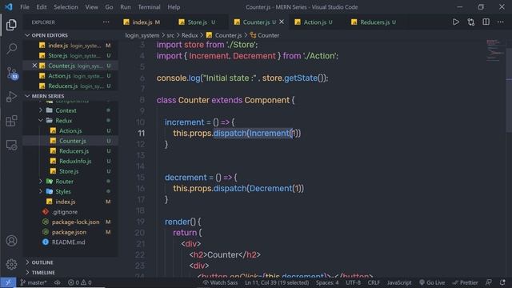The image size is (512, 288).
Task: Open editor More Actions ellipsis
Action: 500,22
